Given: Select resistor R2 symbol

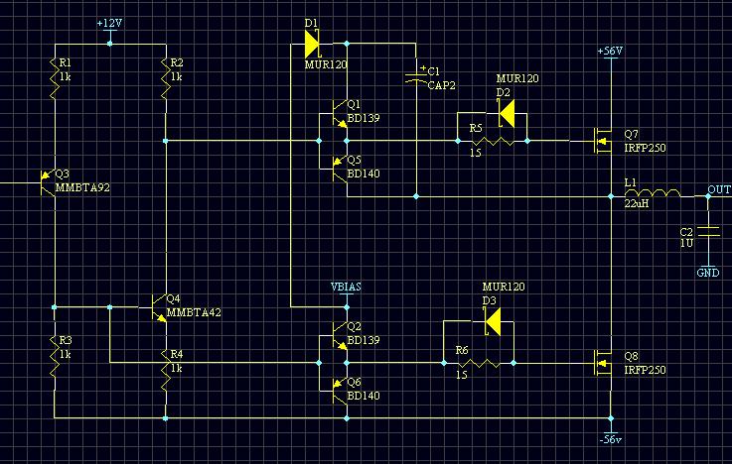Looking at the screenshot, I should [165, 78].
